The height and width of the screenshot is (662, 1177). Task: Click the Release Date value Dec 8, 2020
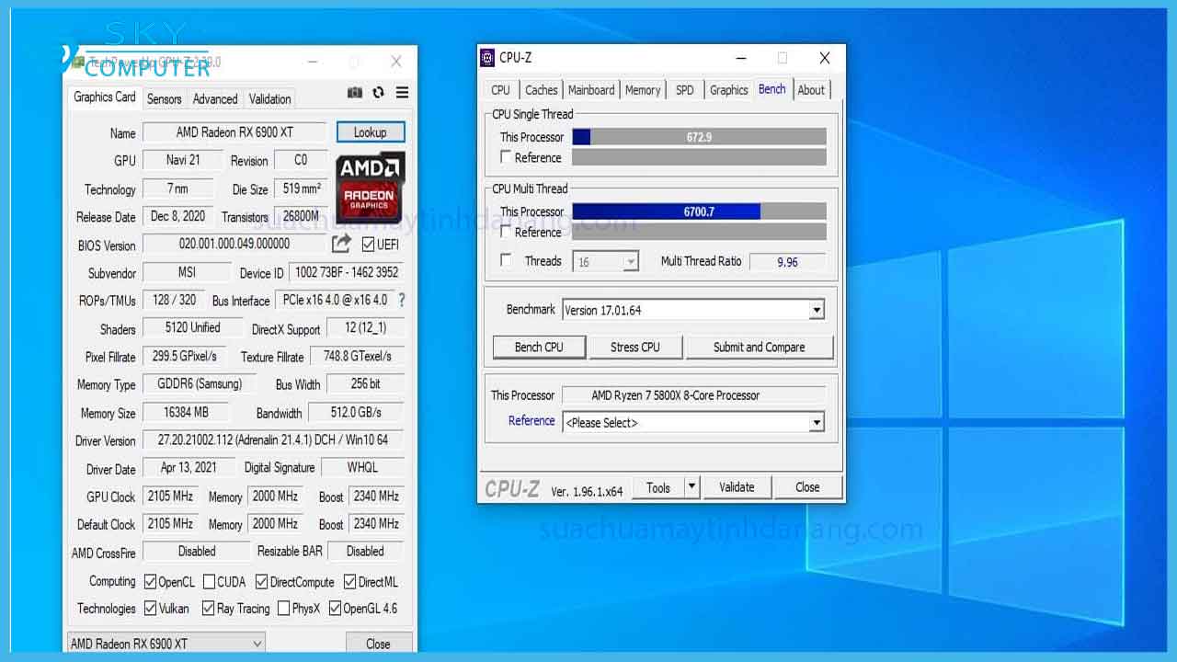178,216
